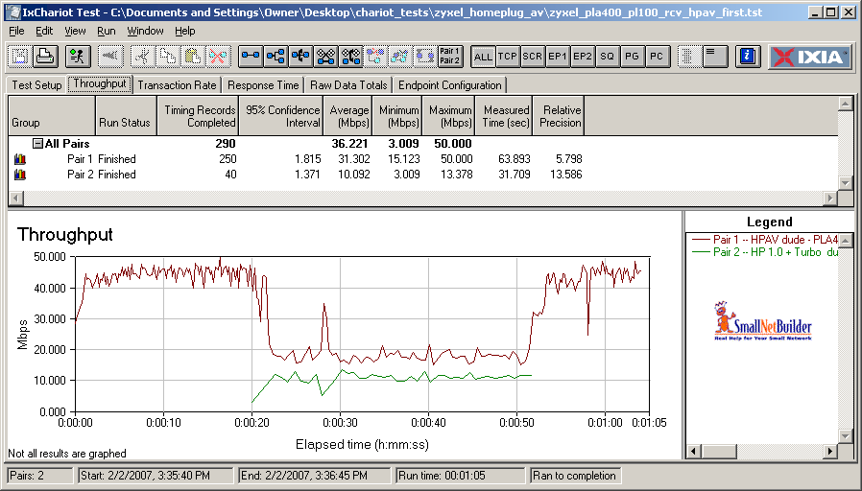Click the Pair 1 Pair 2 toolbar button
The width and height of the screenshot is (862, 491).
450,56
